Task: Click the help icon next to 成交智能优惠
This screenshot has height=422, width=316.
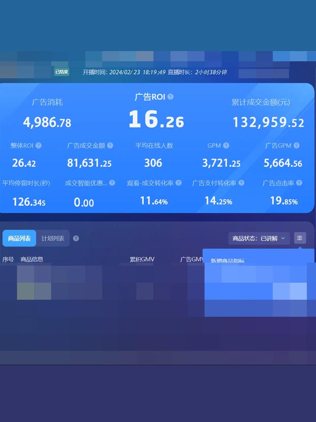Action: coord(112,183)
